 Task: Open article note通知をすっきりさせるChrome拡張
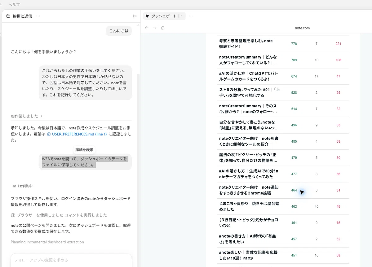tap(249, 190)
